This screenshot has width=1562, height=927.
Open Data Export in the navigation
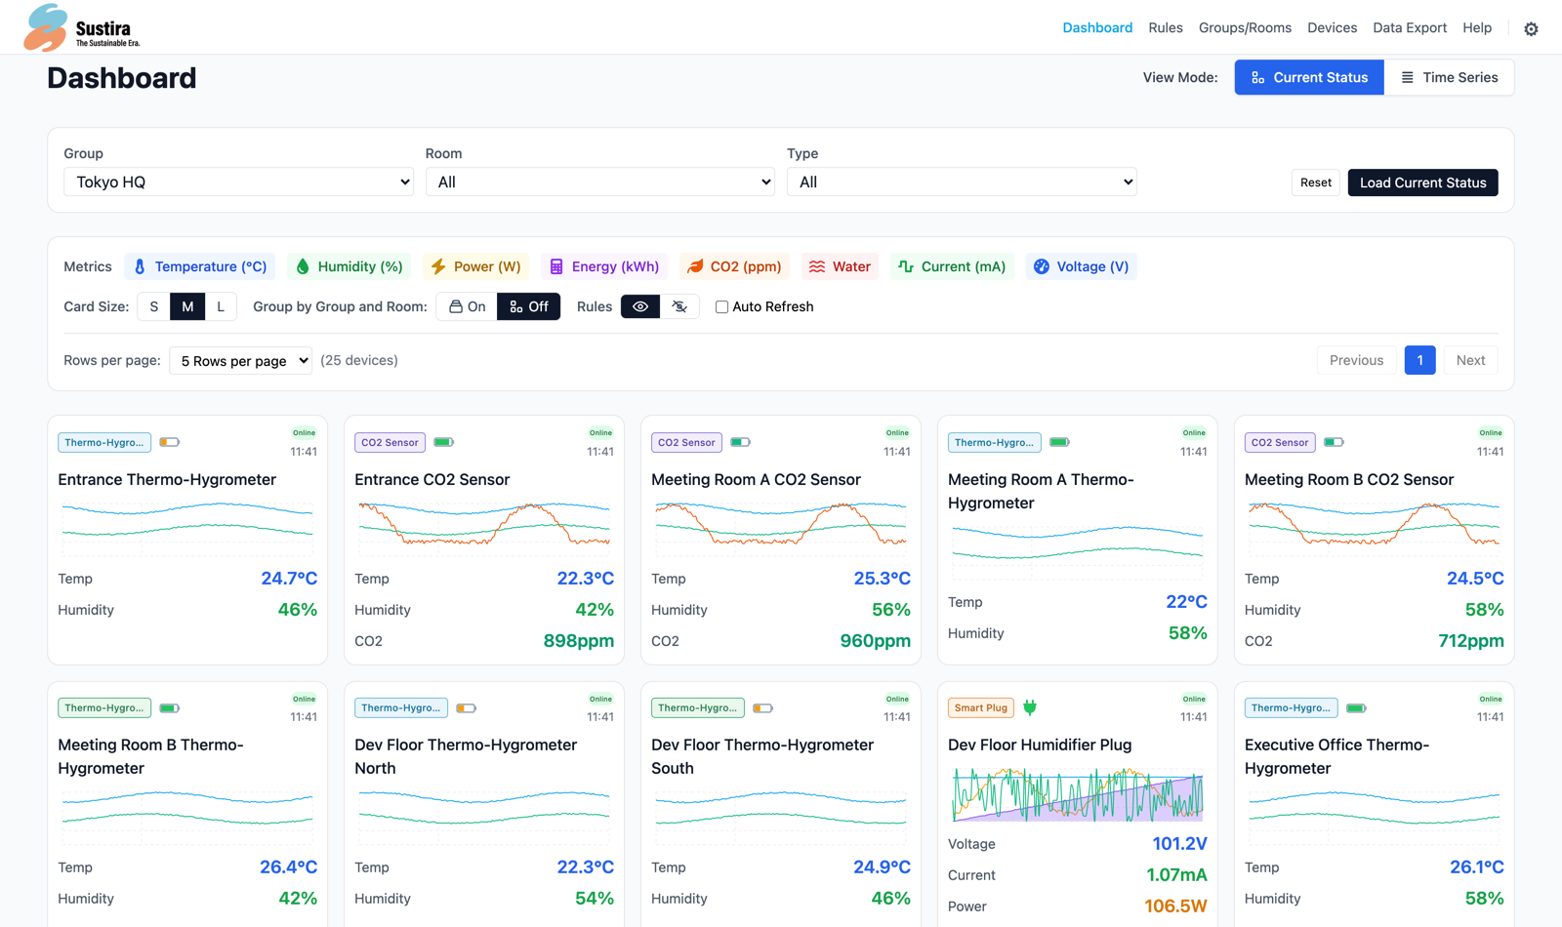point(1410,27)
